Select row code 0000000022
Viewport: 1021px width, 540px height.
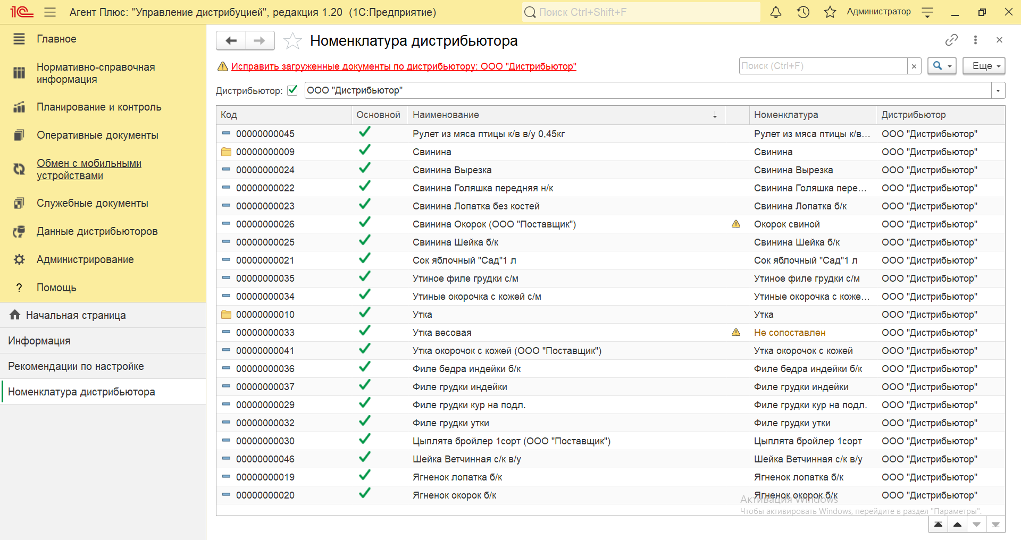[x=265, y=188]
